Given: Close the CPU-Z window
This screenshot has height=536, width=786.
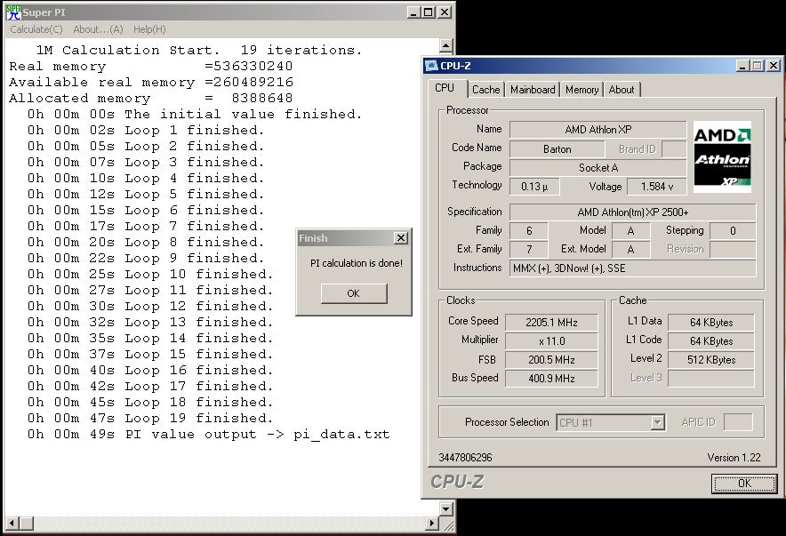Looking at the screenshot, I should (774, 66).
